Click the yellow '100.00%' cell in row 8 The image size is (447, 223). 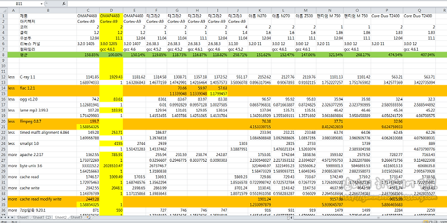(x=111, y=55)
